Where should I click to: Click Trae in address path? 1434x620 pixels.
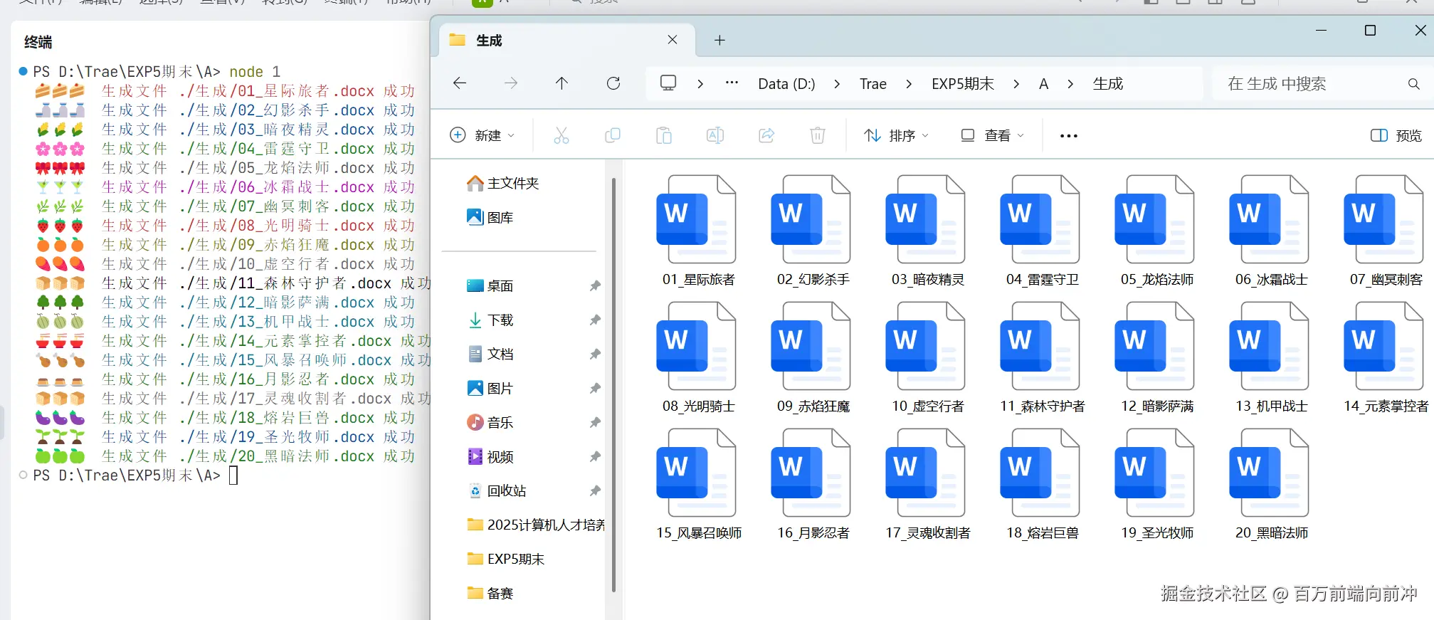click(872, 84)
